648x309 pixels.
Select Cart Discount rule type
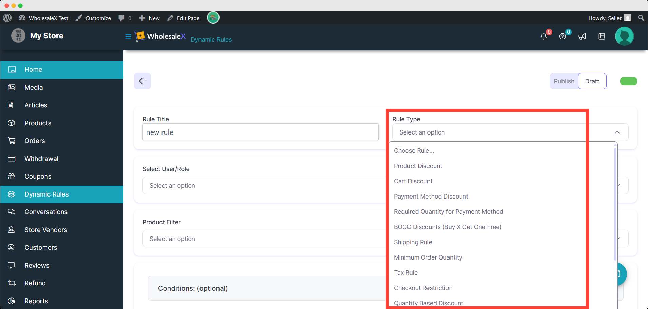502,181
